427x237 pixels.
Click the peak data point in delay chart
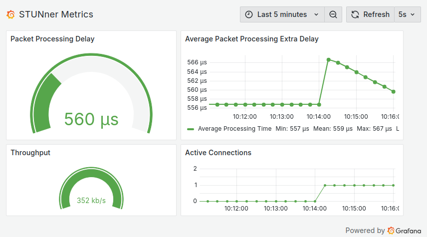(x=329, y=59)
